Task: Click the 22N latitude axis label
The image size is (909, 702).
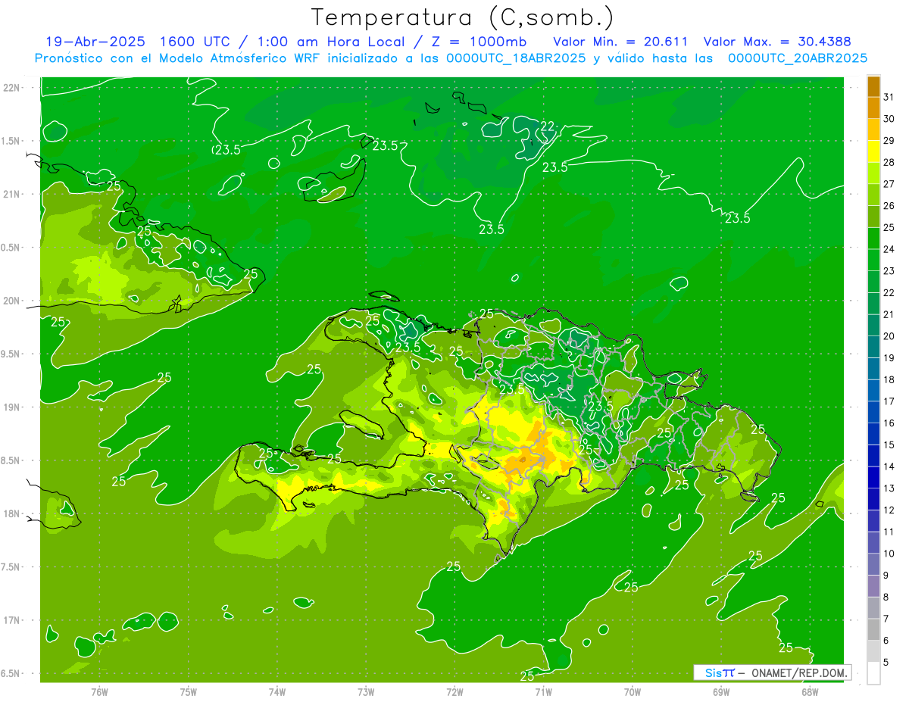Action: click(12, 88)
